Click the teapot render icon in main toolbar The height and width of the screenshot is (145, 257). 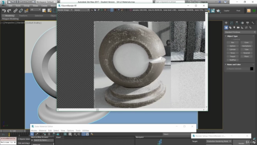pos(218,11)
